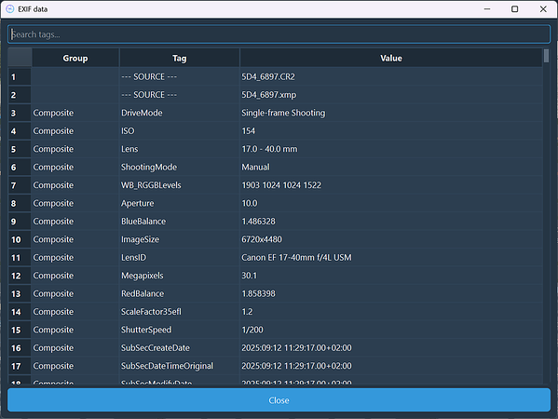
Task: Sort by the Group column header
Action: pos(75,58)
